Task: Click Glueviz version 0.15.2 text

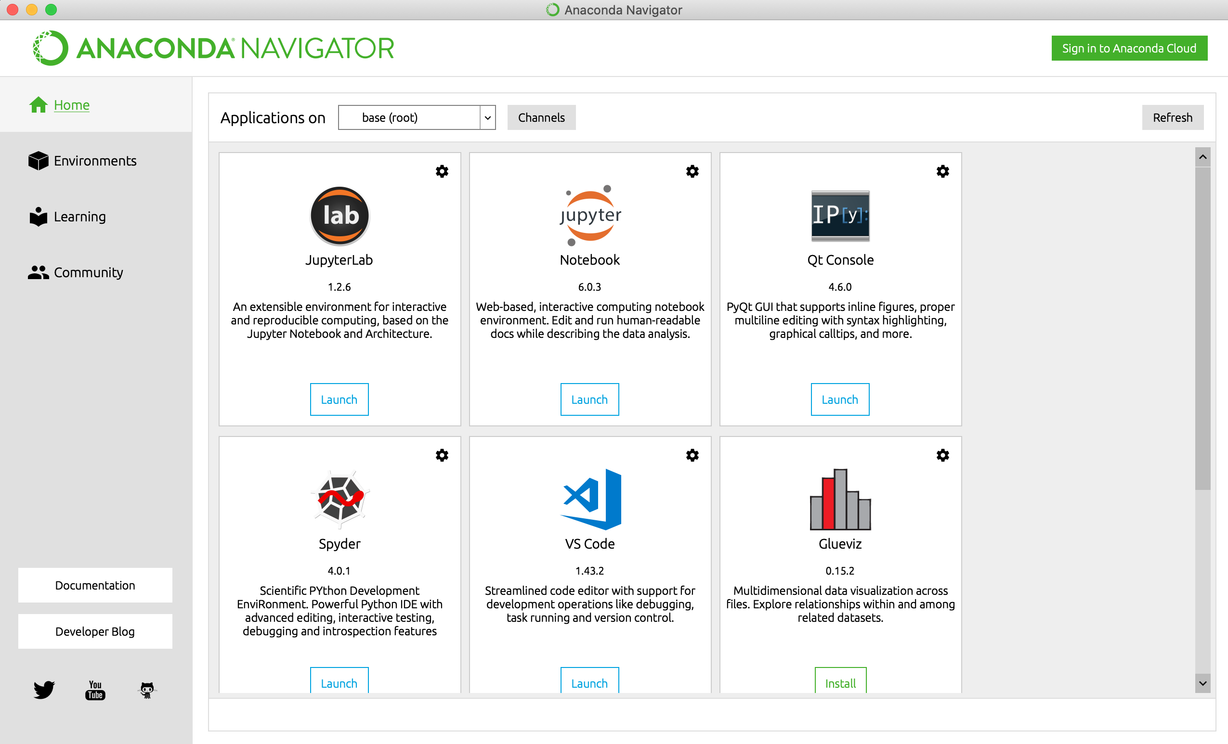Action: (x=840, y=571)
